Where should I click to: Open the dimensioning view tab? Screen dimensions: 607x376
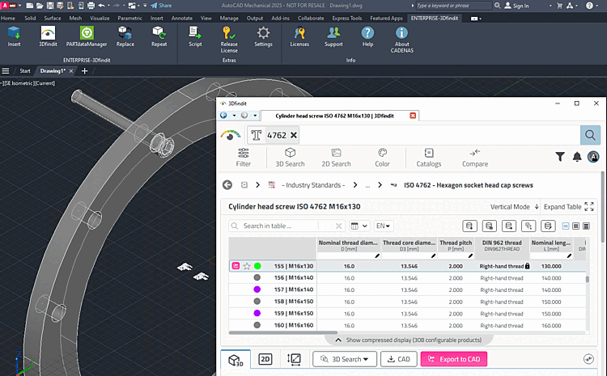click(294, 359)
